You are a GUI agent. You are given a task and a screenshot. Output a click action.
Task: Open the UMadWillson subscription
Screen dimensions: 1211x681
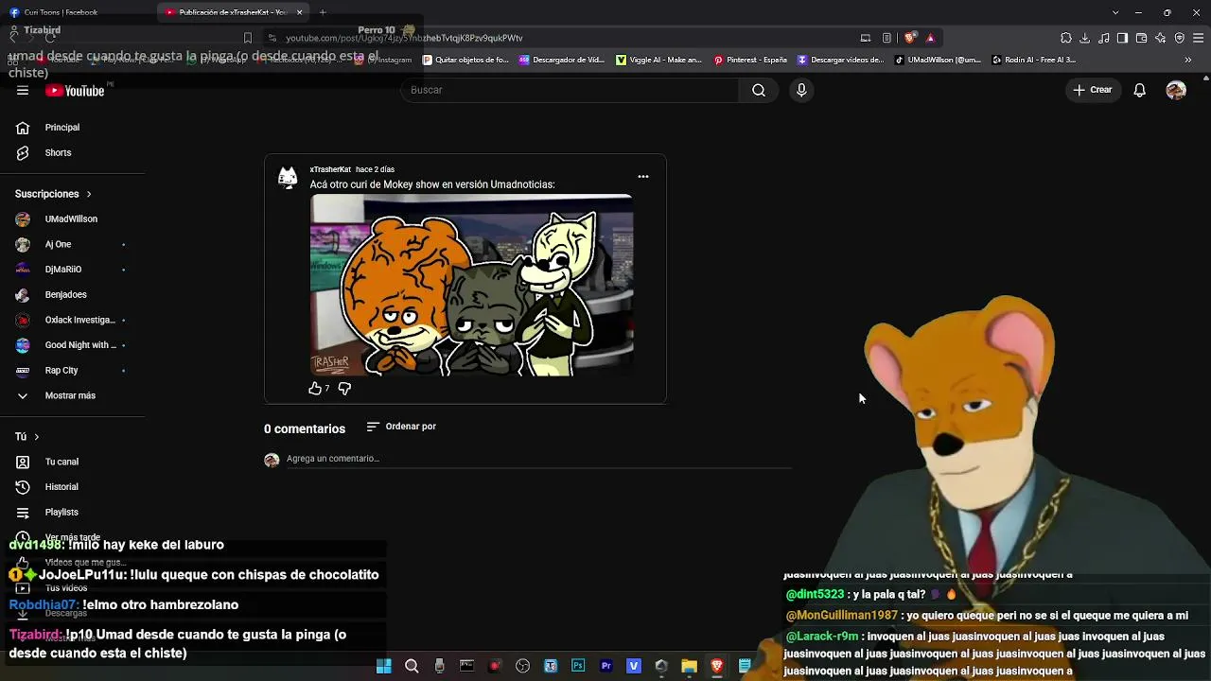click(71, 219)
